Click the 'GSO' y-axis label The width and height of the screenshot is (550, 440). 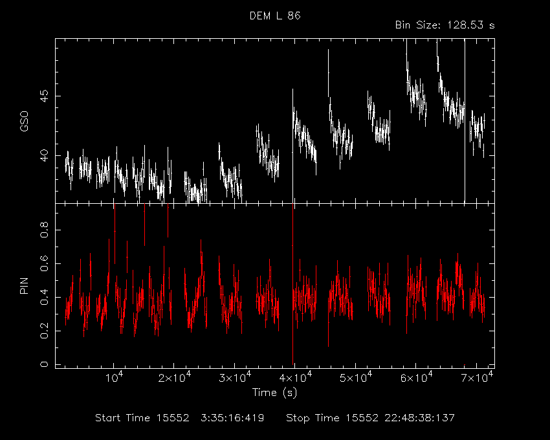coord(24,122)
